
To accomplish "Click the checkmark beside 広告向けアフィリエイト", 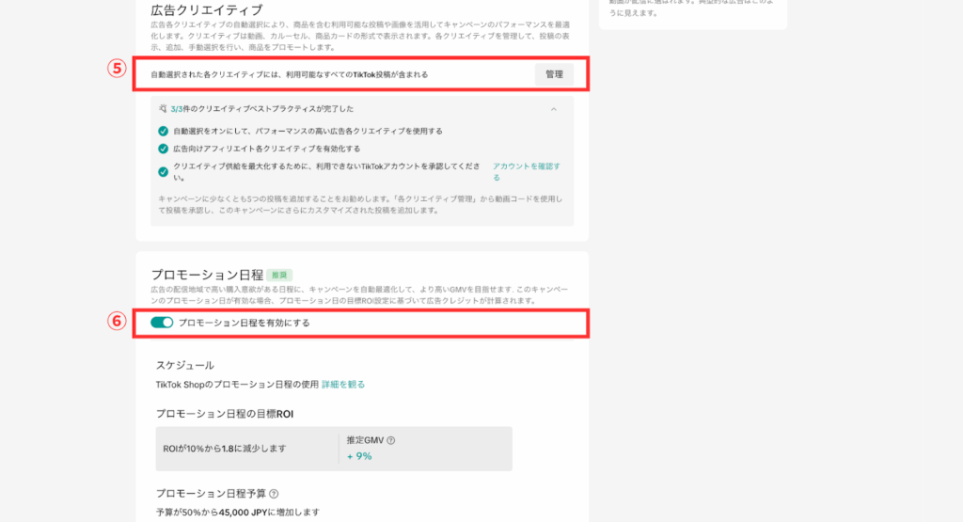I will coord(164,149).
